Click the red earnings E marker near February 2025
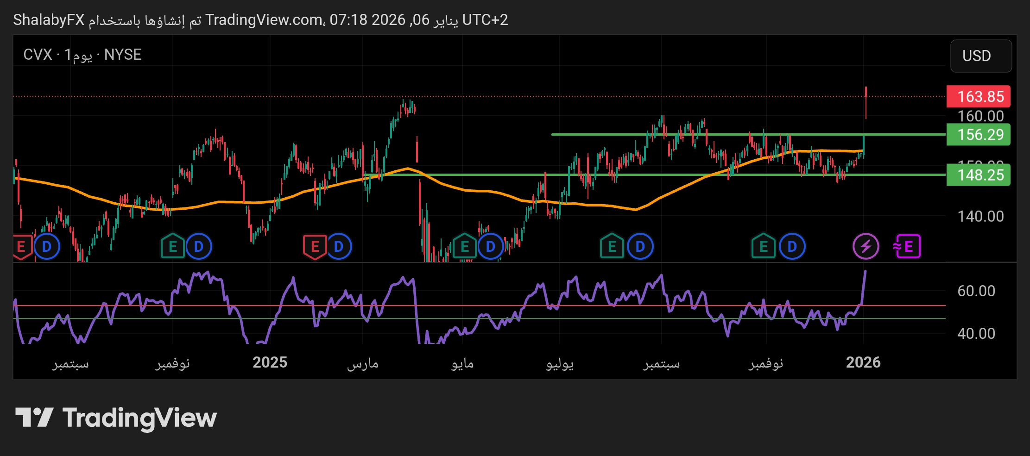The height and width of the screenshot is (456, 1030). pos(315,246)
